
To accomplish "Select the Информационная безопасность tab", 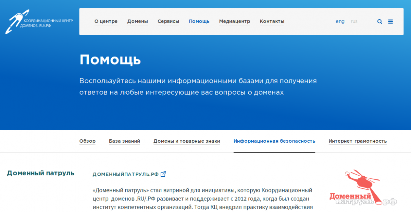I will (274, 141).
